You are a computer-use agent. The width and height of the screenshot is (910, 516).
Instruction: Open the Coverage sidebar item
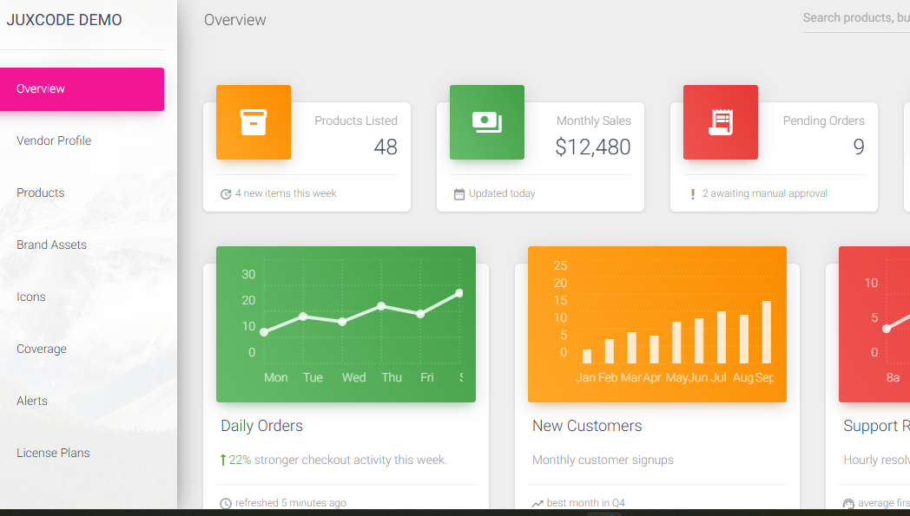coord(42,349)
